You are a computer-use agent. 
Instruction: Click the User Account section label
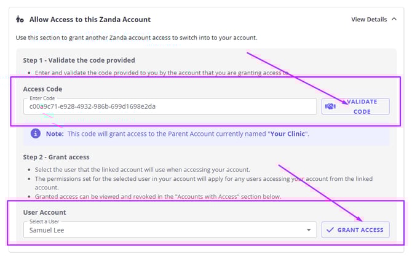click(45, 212)
